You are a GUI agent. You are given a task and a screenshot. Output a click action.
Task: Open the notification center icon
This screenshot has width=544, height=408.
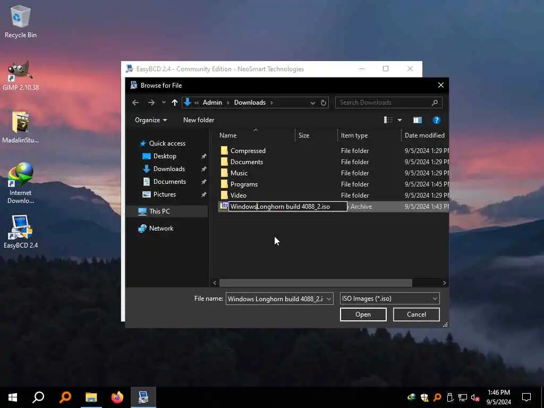tap(526, 397)
